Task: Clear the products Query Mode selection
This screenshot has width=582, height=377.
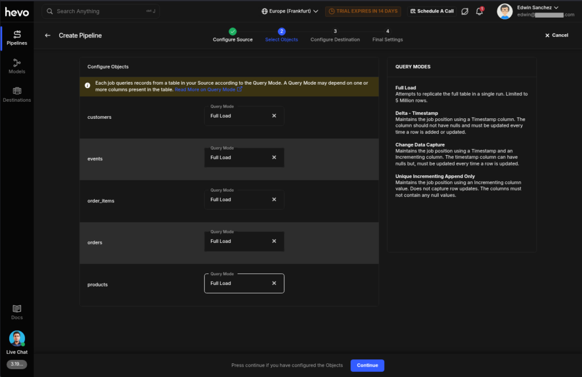Action: [x=274, y=283]
